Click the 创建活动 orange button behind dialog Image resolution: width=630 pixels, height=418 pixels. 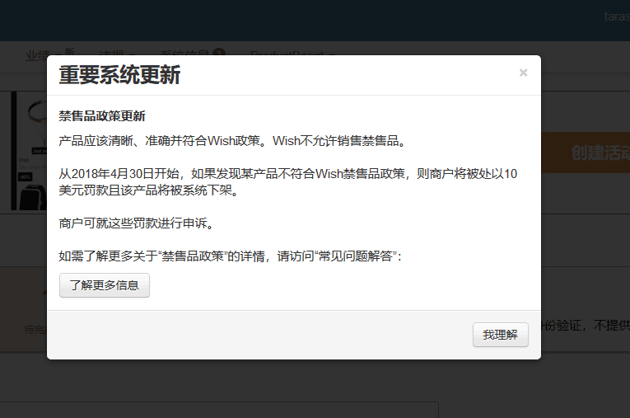click(586, 153)
